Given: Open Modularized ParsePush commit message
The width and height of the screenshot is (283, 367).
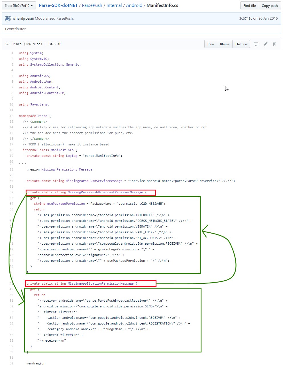Looking at the screenshot, I should pyautogui.click(x=54, y=19).
